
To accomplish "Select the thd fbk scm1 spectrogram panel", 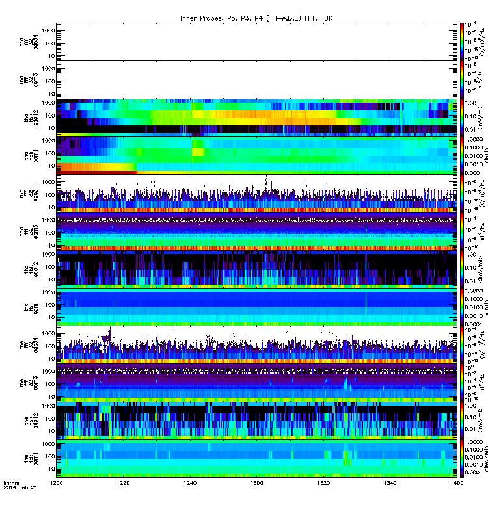I will pyautogui.click(x=256, y=307).
